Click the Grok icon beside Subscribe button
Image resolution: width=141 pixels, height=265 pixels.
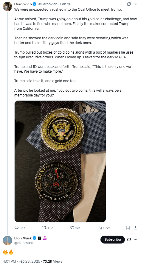coord(129,239)
